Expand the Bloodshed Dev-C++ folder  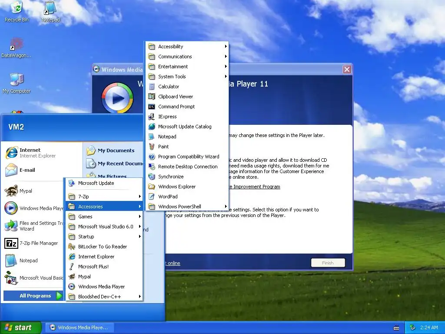[104, 297]
